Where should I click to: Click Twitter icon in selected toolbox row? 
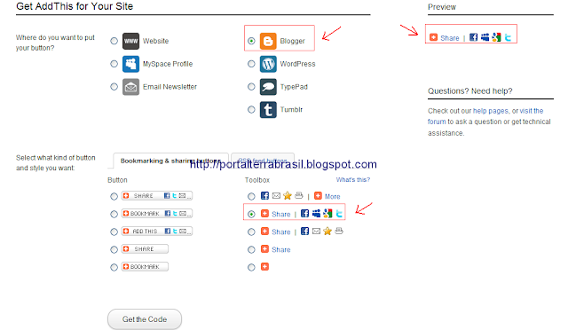click(339, 214)
